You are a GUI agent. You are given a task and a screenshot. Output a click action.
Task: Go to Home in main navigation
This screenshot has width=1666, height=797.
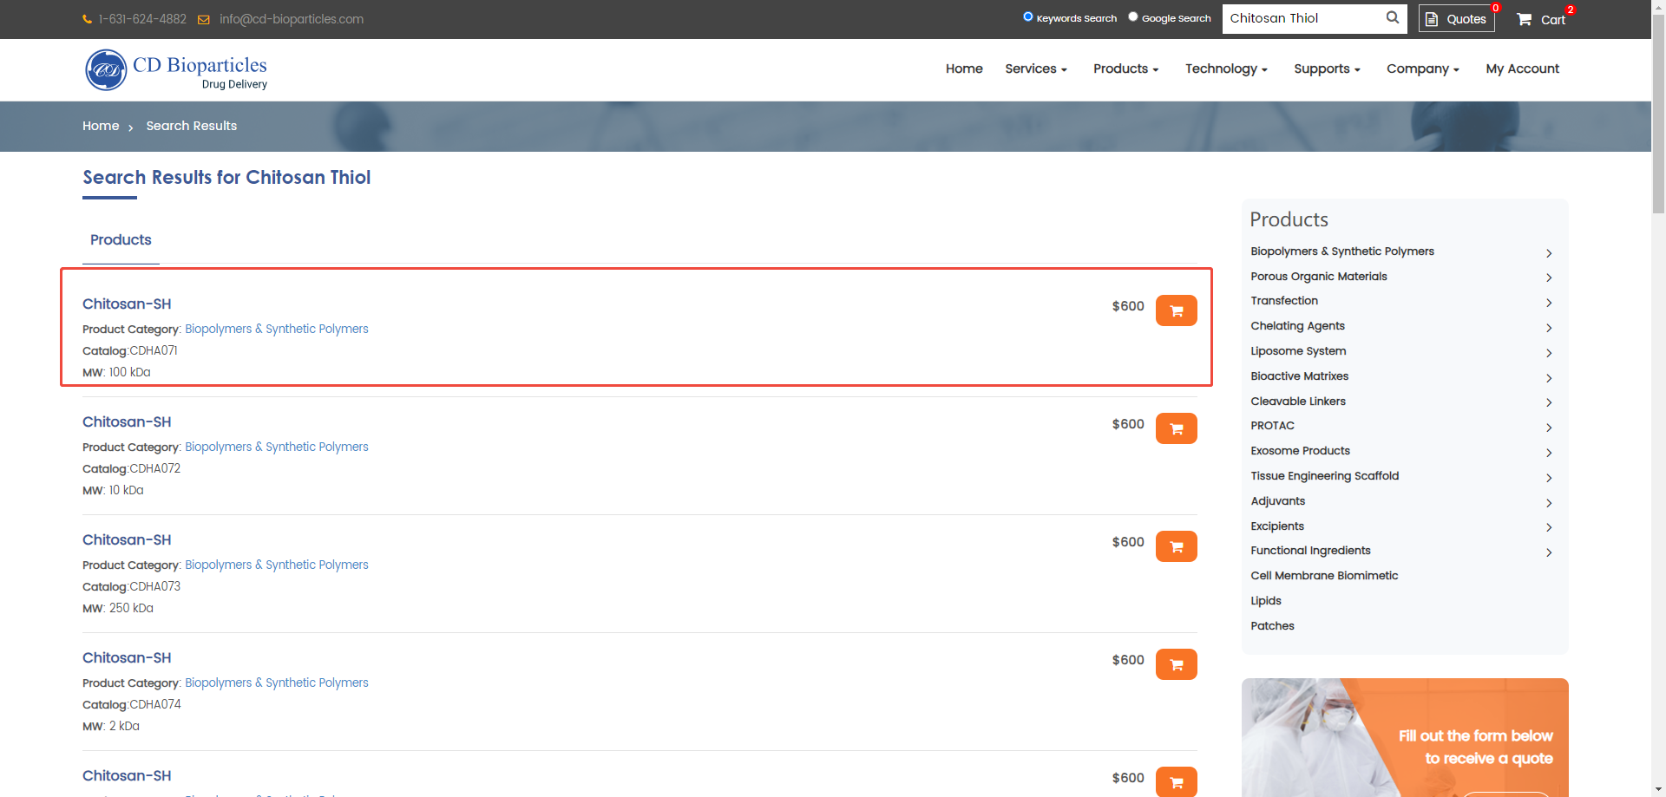pyautogui.click(x=964, y=69)
